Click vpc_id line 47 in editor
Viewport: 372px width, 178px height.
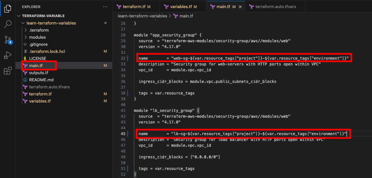click(x=175, y=145)
